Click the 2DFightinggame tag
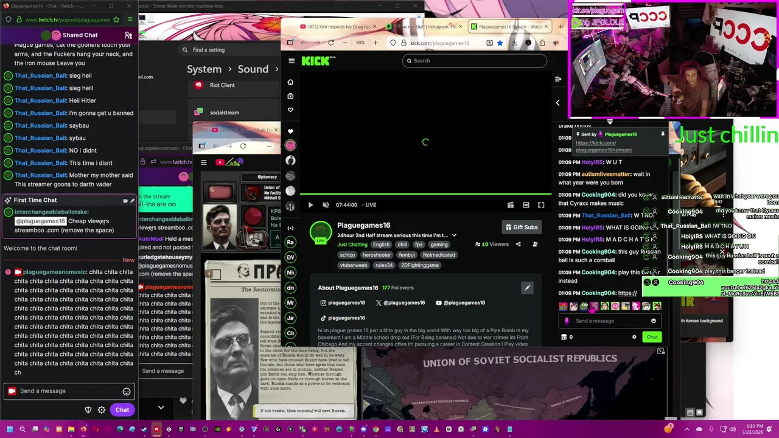Viewport: 779px width, 438px height. coord(420,265)
